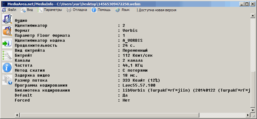
Task: Select the stream size 333 Кбайт (12%)
Action: tap(141, 80)
